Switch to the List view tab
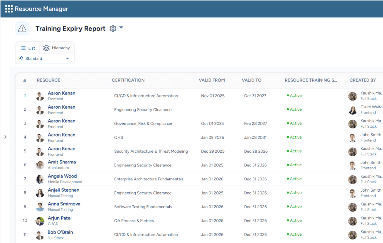 27,48
